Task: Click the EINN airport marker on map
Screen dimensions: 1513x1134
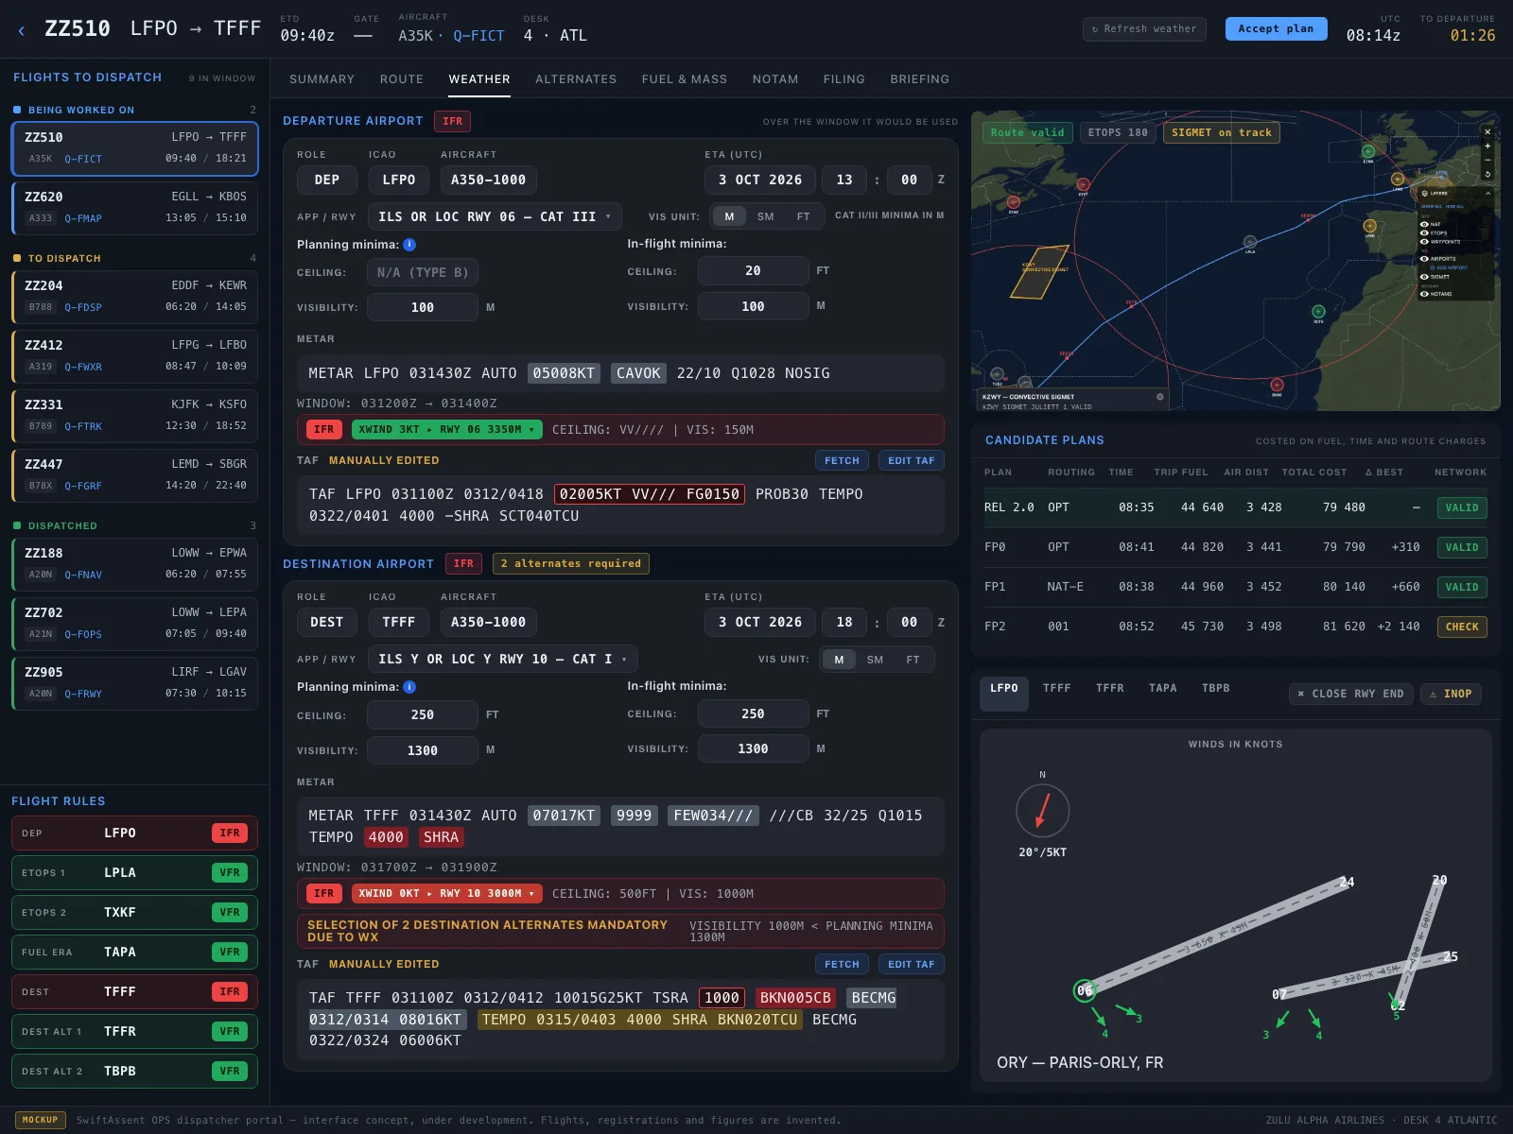Action: pyautogui.click(x=1368, y=151)
